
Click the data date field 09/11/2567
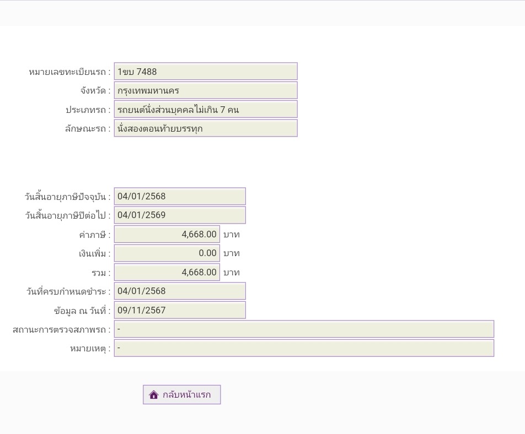180,310
